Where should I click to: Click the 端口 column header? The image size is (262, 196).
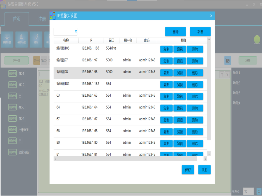point(111,40)
